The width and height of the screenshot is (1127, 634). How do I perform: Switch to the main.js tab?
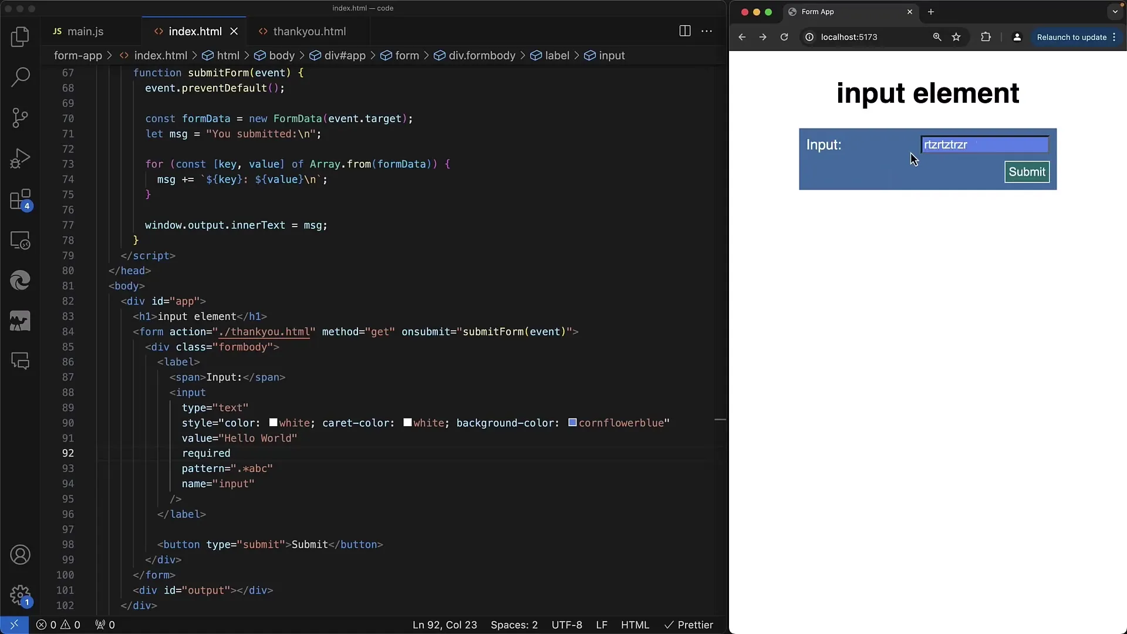click(x=85, y=31)
